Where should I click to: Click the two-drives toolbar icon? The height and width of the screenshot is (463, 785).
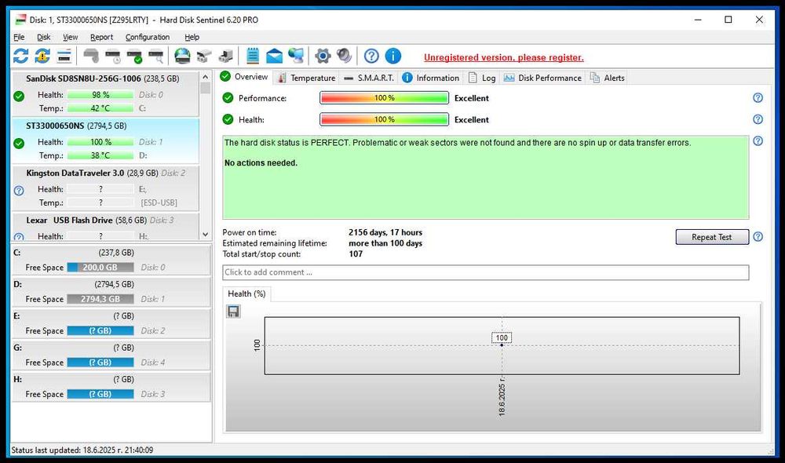[x=204, y=56]
